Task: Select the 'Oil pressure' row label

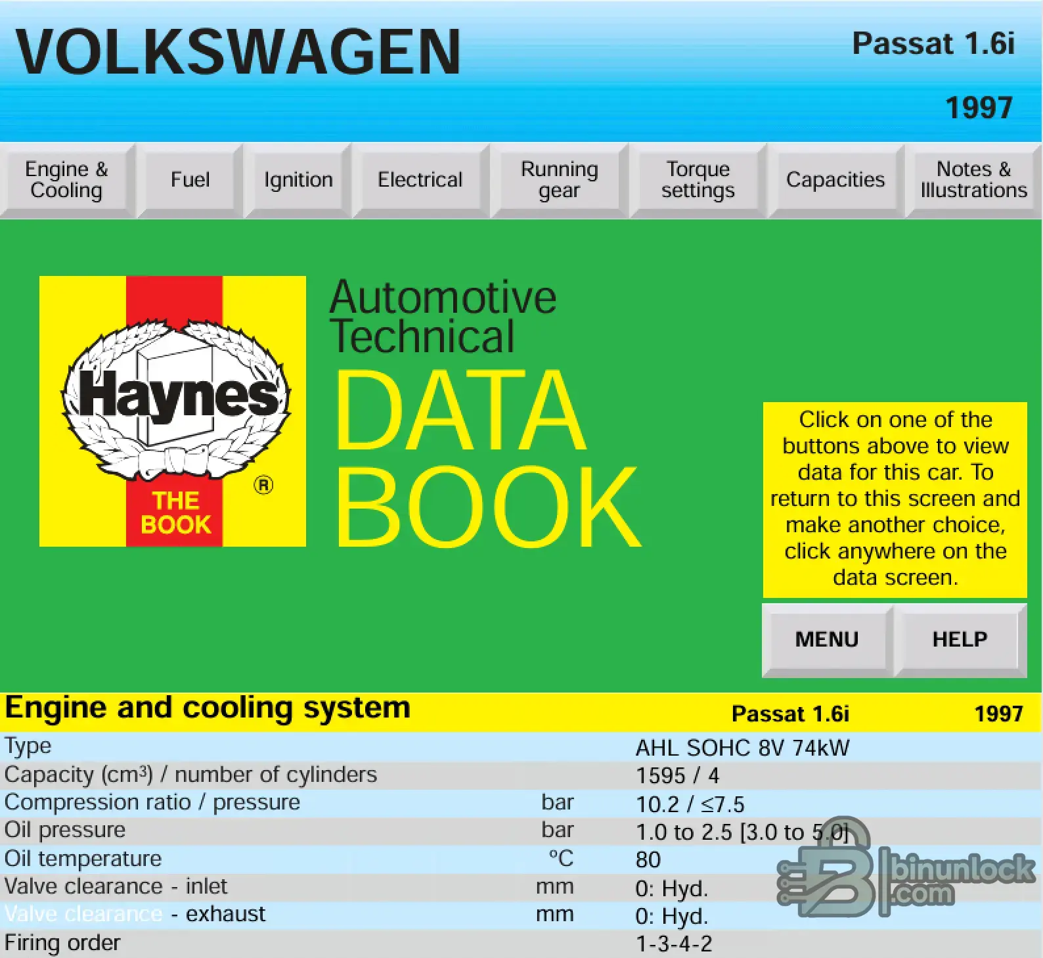Action: point(65,831)
